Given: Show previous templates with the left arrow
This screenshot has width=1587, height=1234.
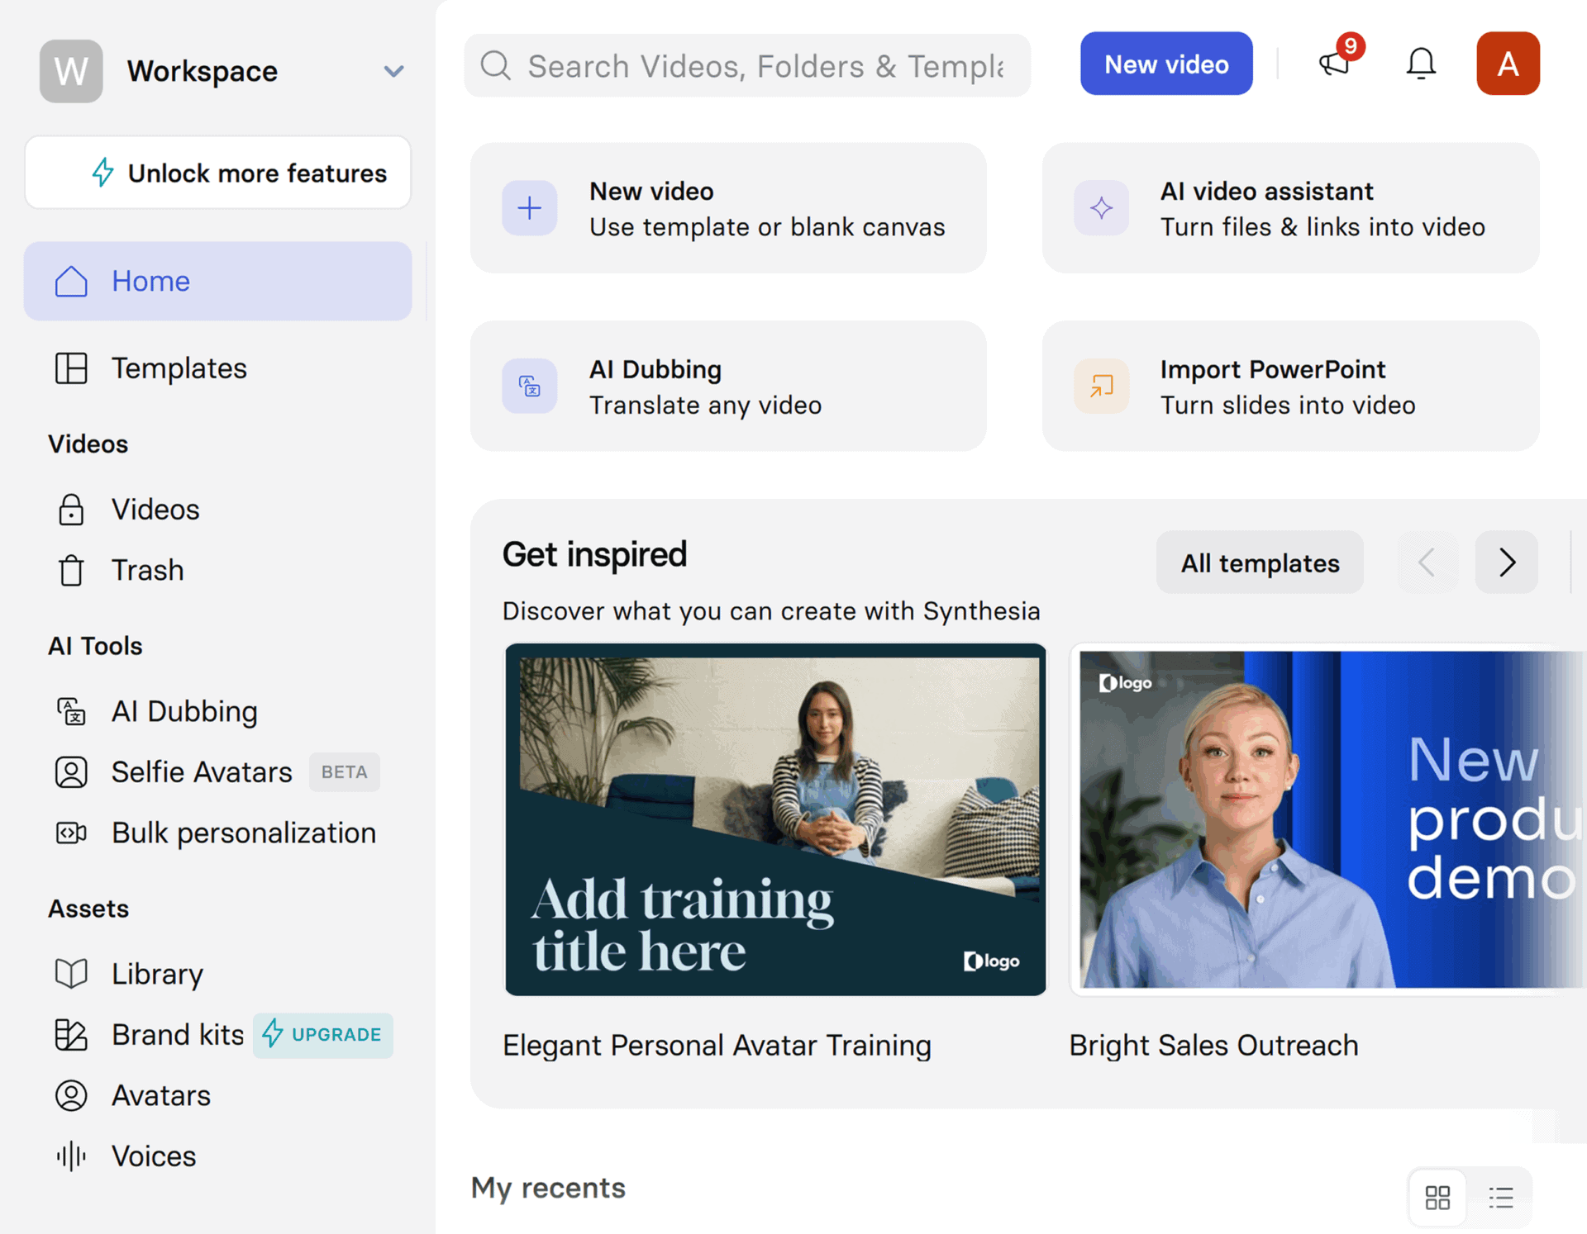Looking at the screenshot, I should (1427, 562).
